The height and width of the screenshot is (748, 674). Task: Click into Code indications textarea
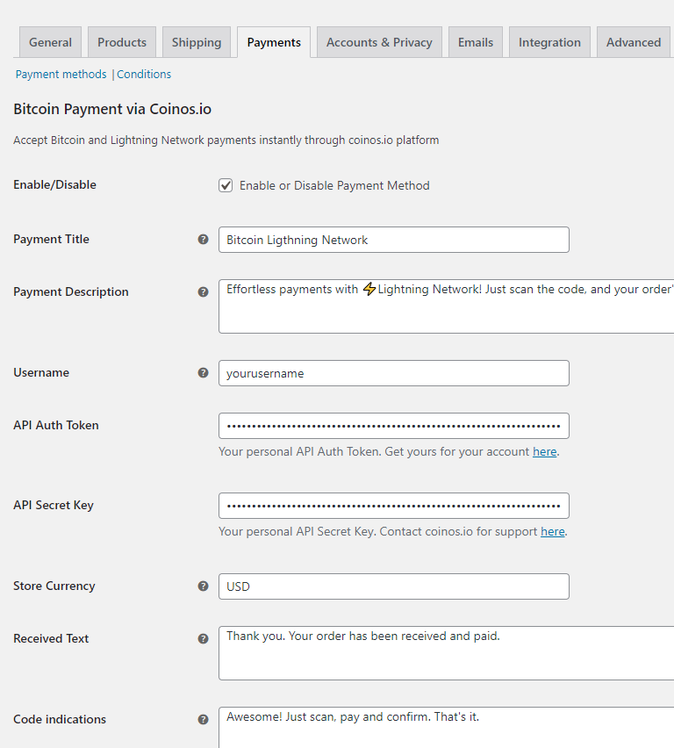coord(447,728)
